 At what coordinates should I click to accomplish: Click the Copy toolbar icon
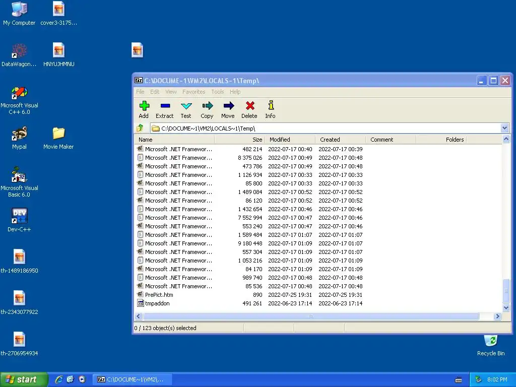pos(207,109)
